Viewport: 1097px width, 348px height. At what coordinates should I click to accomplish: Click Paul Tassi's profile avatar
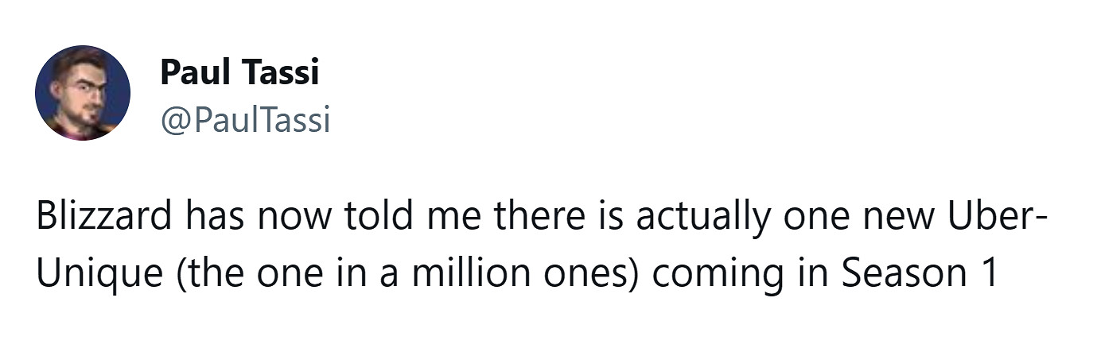[x=82, y=93]
